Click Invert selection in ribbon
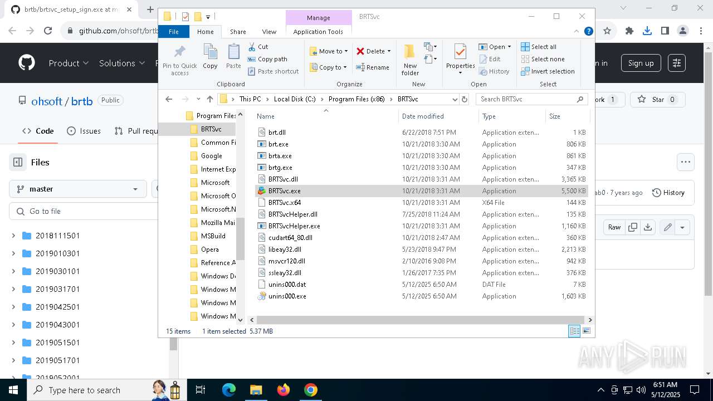The width and height of the screenshot is (713, 401). pyautogui.click(x=548, y=71)
